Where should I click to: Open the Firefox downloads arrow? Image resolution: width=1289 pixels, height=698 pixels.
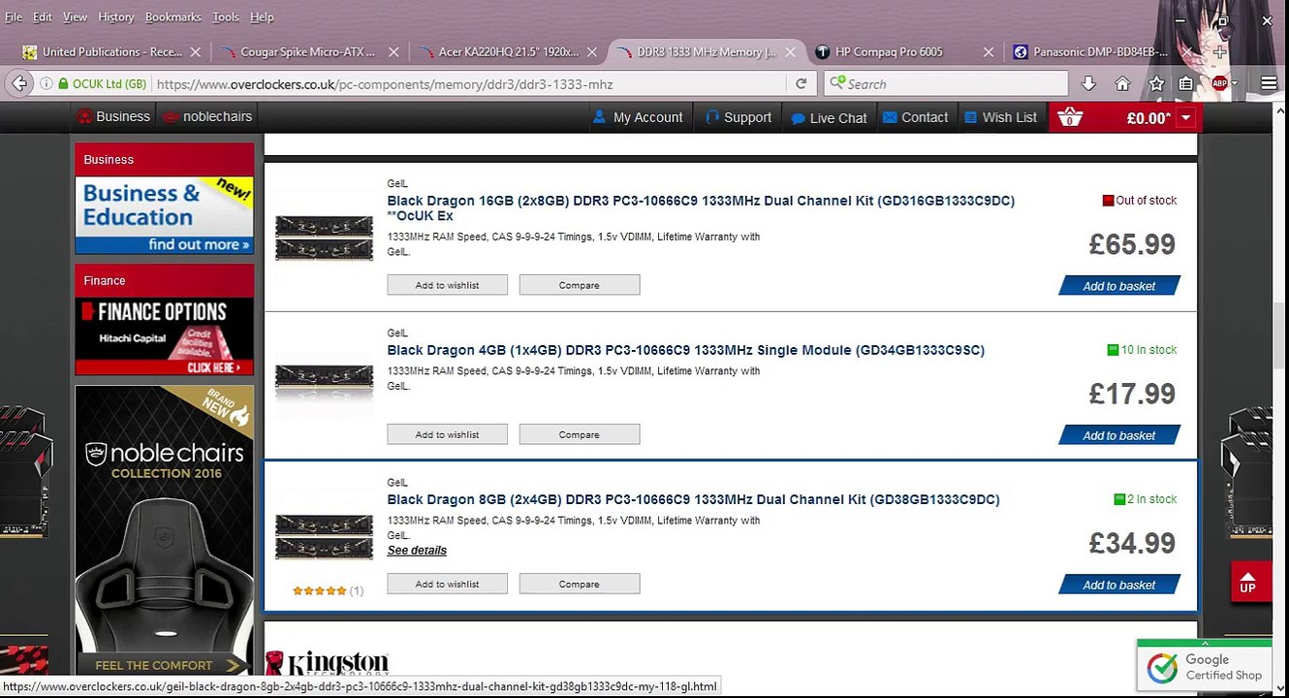pyautogui.click(x=1088, y=84)
